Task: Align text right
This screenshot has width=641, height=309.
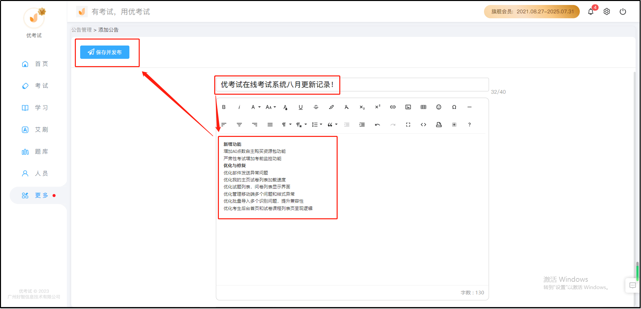Action: (x=255, y=125)
